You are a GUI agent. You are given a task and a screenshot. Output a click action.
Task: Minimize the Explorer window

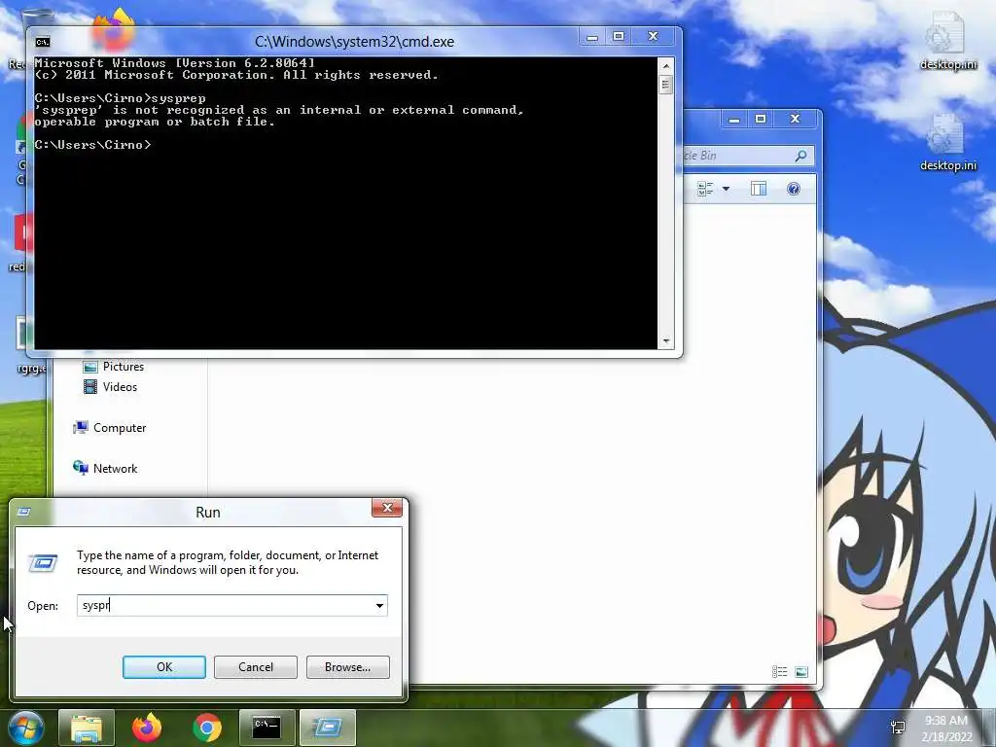coord(734,120)
